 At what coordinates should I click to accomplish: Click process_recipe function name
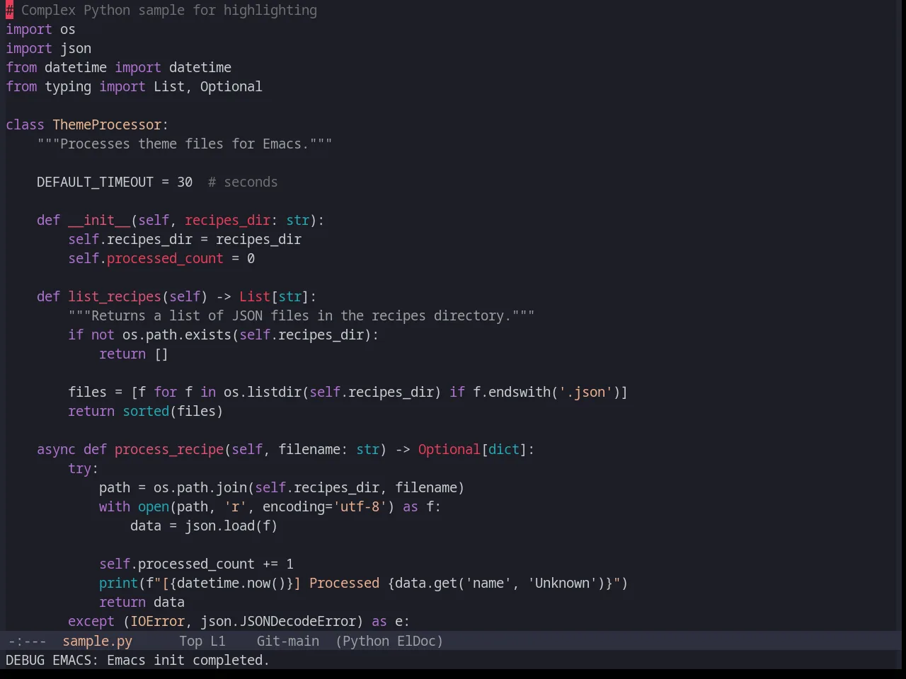tap(169, 449)
